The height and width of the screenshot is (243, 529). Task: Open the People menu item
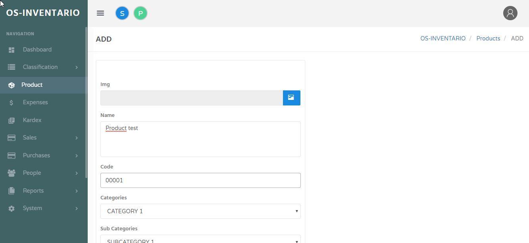(x=32, y=173)
